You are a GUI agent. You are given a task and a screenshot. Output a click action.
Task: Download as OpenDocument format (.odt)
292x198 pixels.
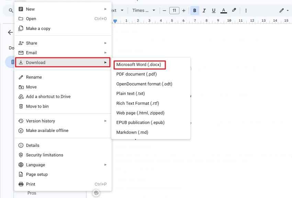151,84
